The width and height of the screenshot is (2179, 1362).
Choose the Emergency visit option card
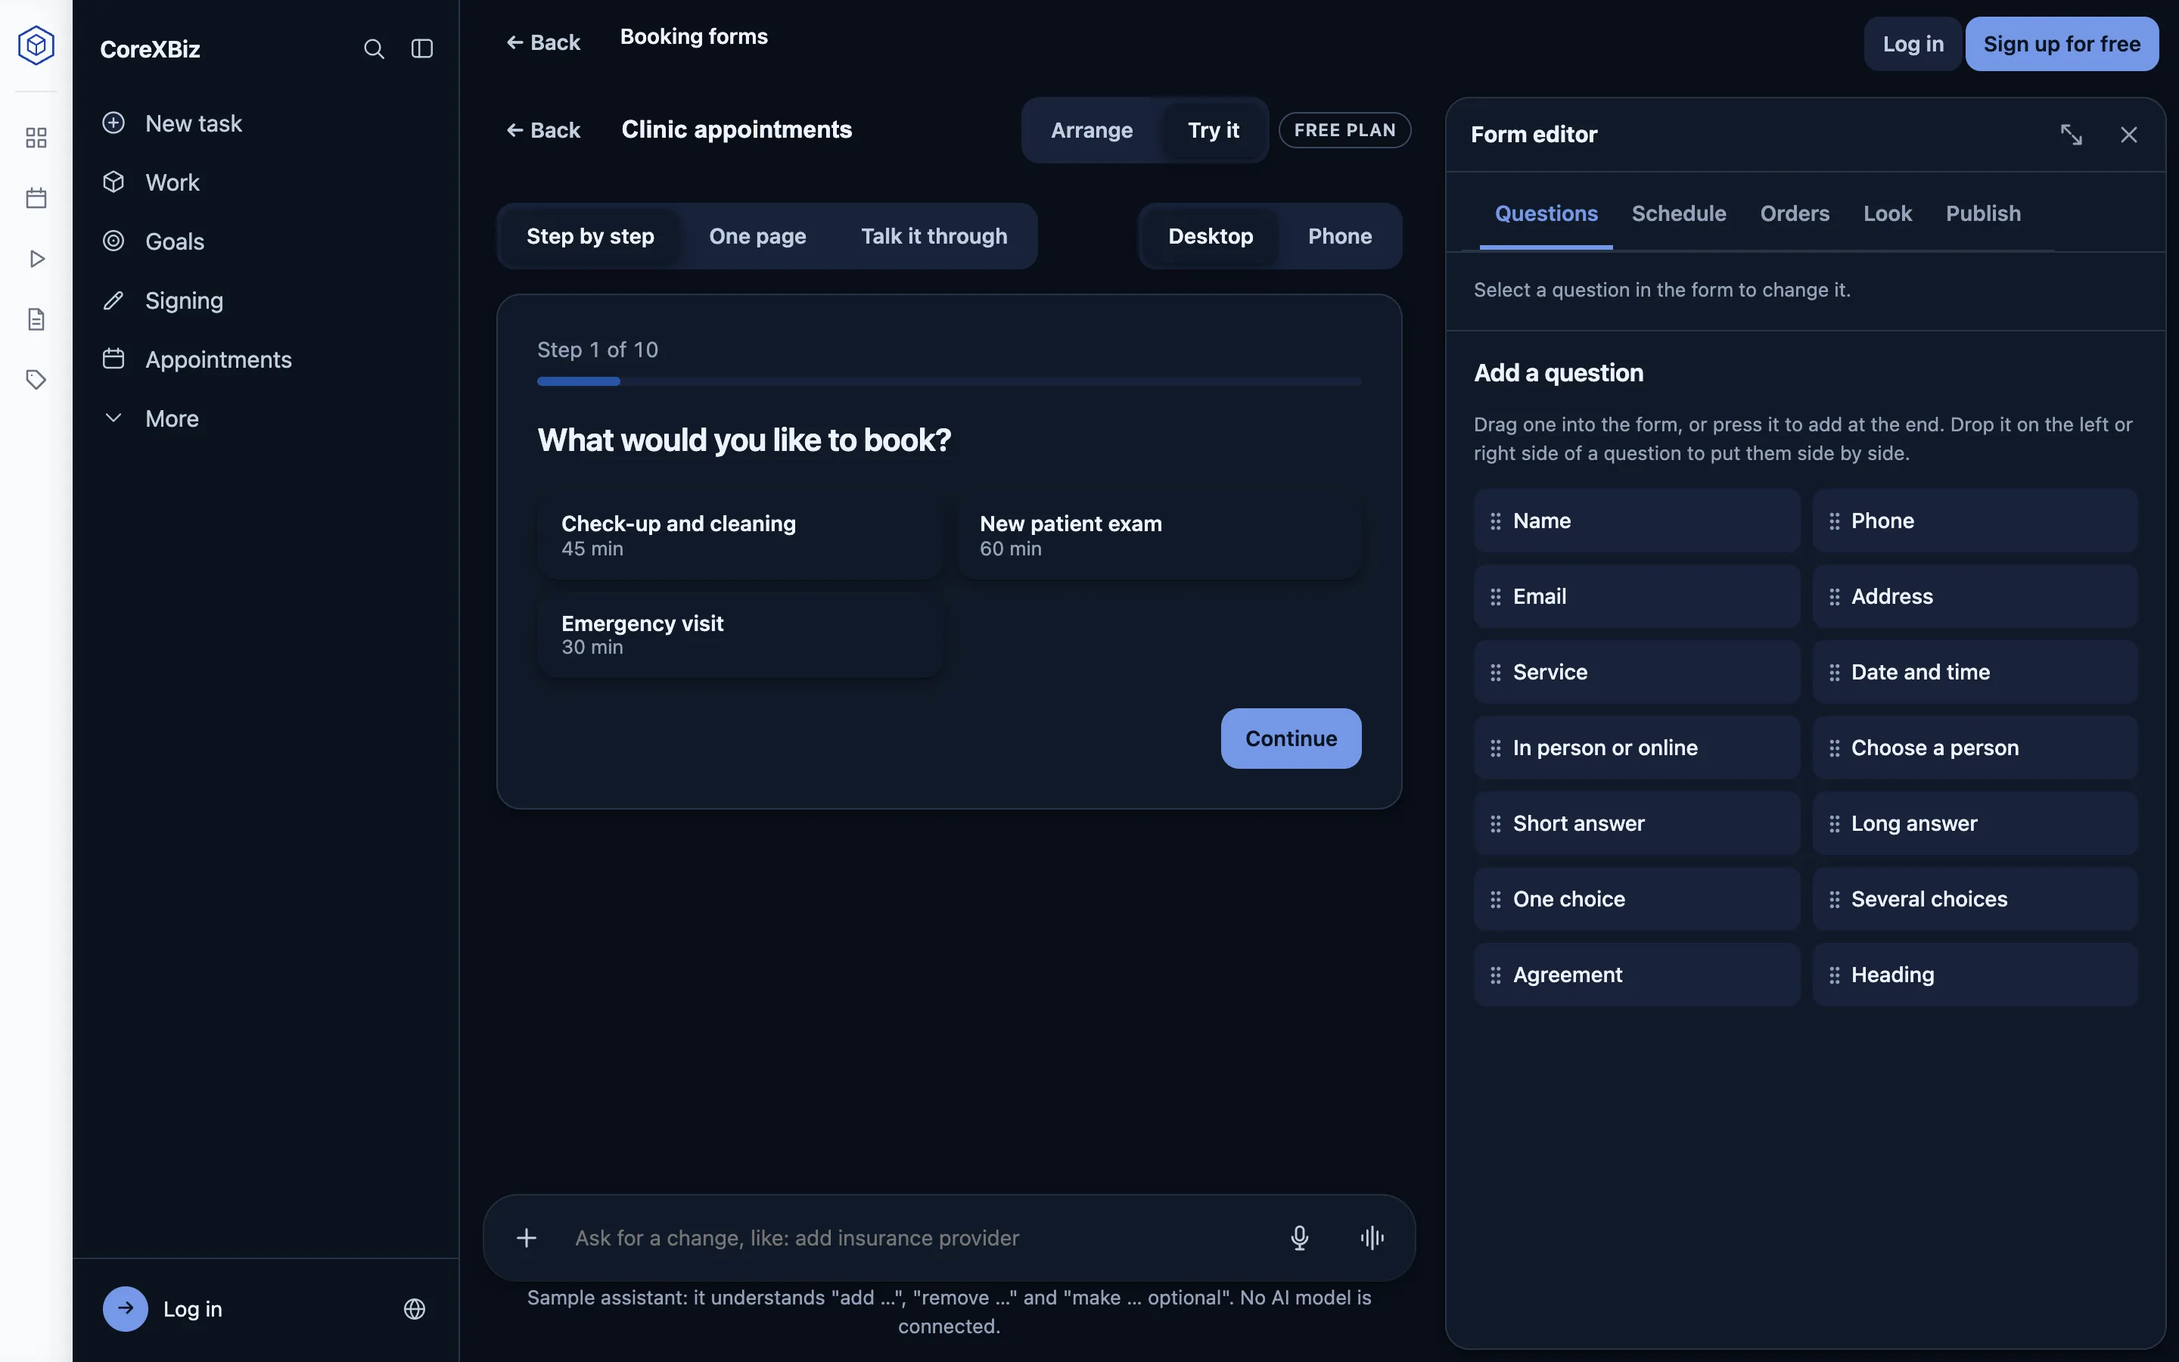tap(740, 634)
